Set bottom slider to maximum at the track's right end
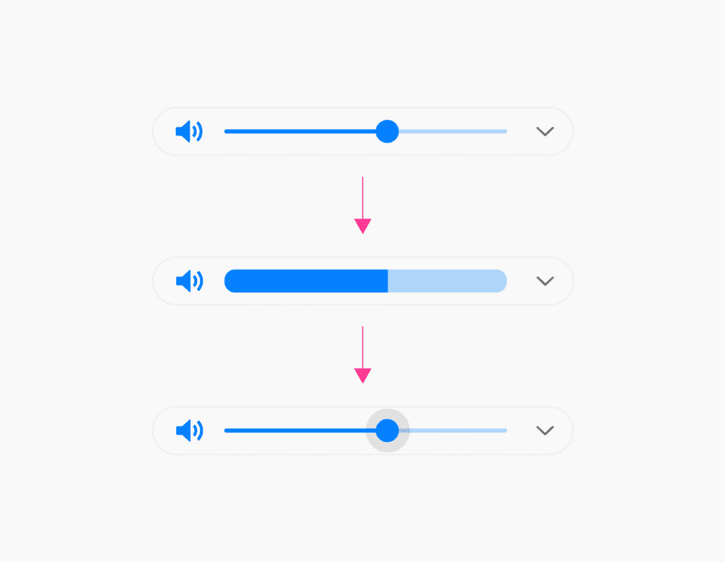The image size is (725, 562). point(505,431)
